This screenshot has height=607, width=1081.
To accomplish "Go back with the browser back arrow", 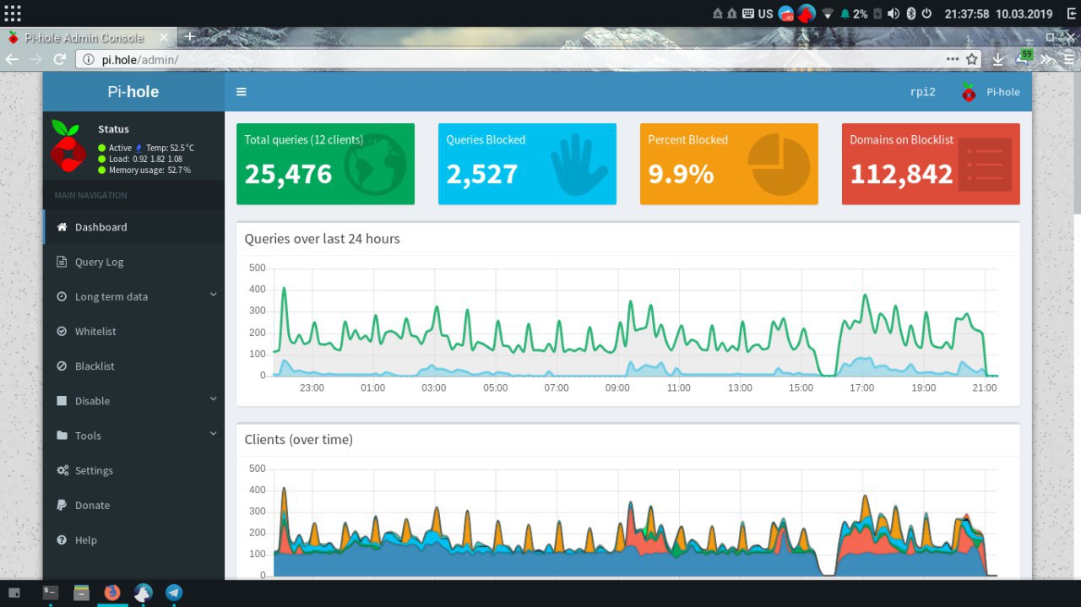I will (12, 59).
